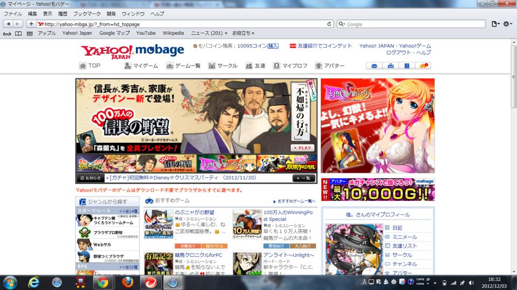The height and width of the screenshot is (290, 517).
Task: Open the gift box icon on mobage
Action: tap(391, 66)
